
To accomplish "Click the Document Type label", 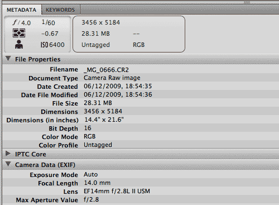I will coord(53,78).
